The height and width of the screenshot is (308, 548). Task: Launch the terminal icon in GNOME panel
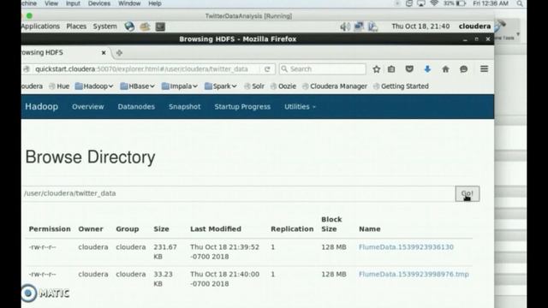point(160,27)
